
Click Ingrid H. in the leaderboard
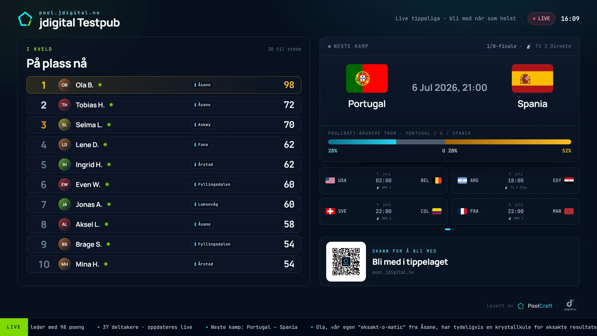(164, 165)
